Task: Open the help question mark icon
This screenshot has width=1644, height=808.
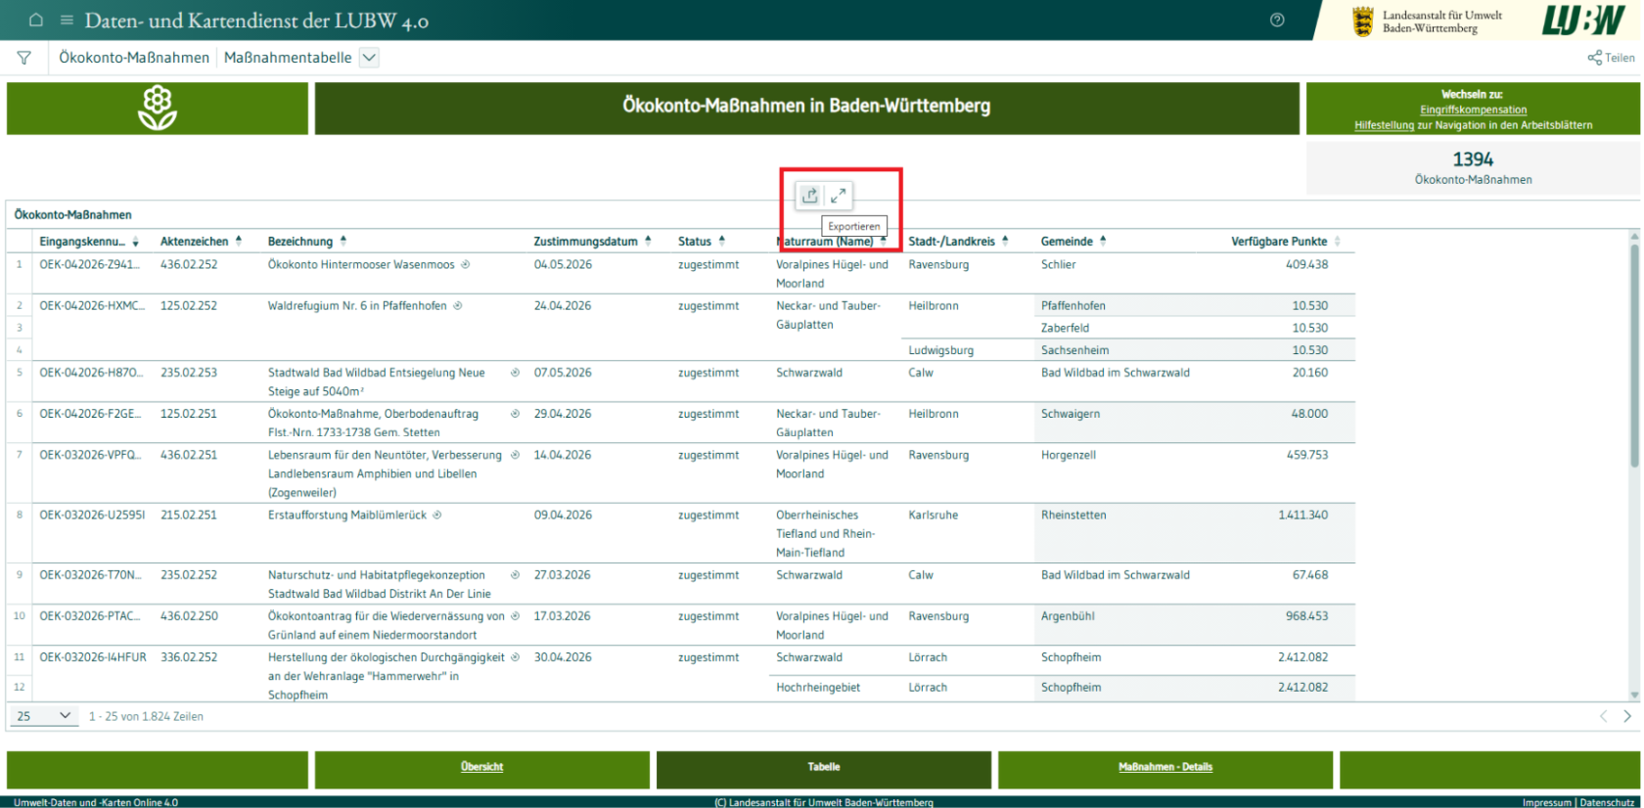Action: 1277,20
